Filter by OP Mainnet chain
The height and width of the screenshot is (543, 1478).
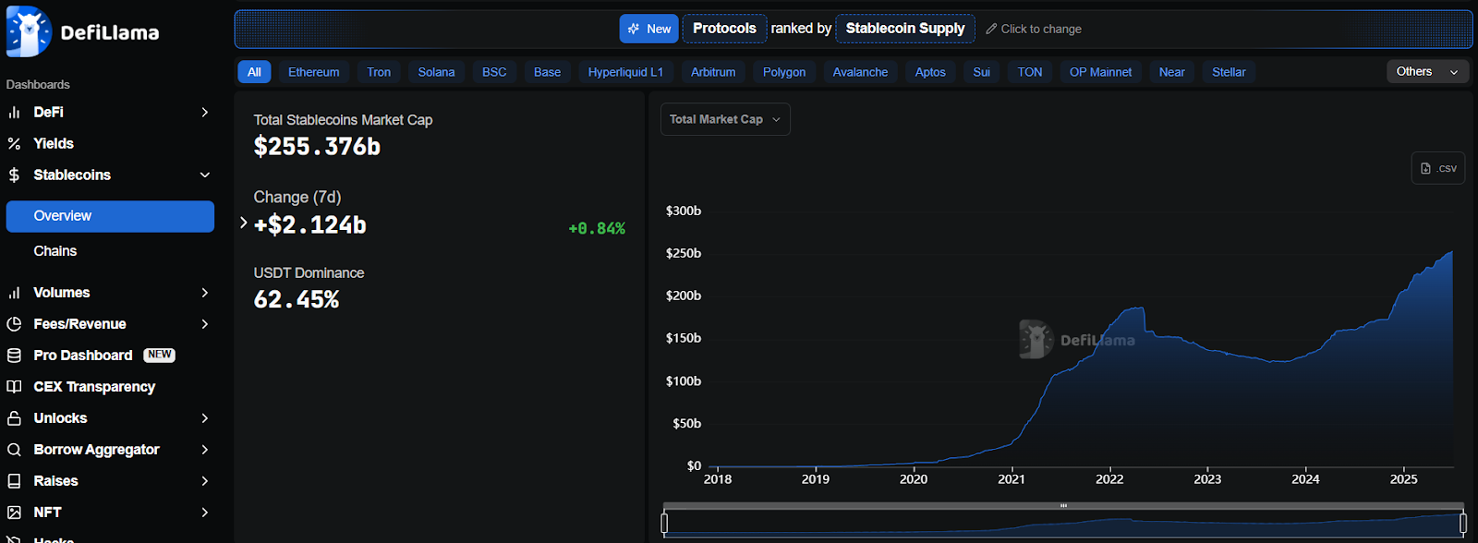point(1100,72)
